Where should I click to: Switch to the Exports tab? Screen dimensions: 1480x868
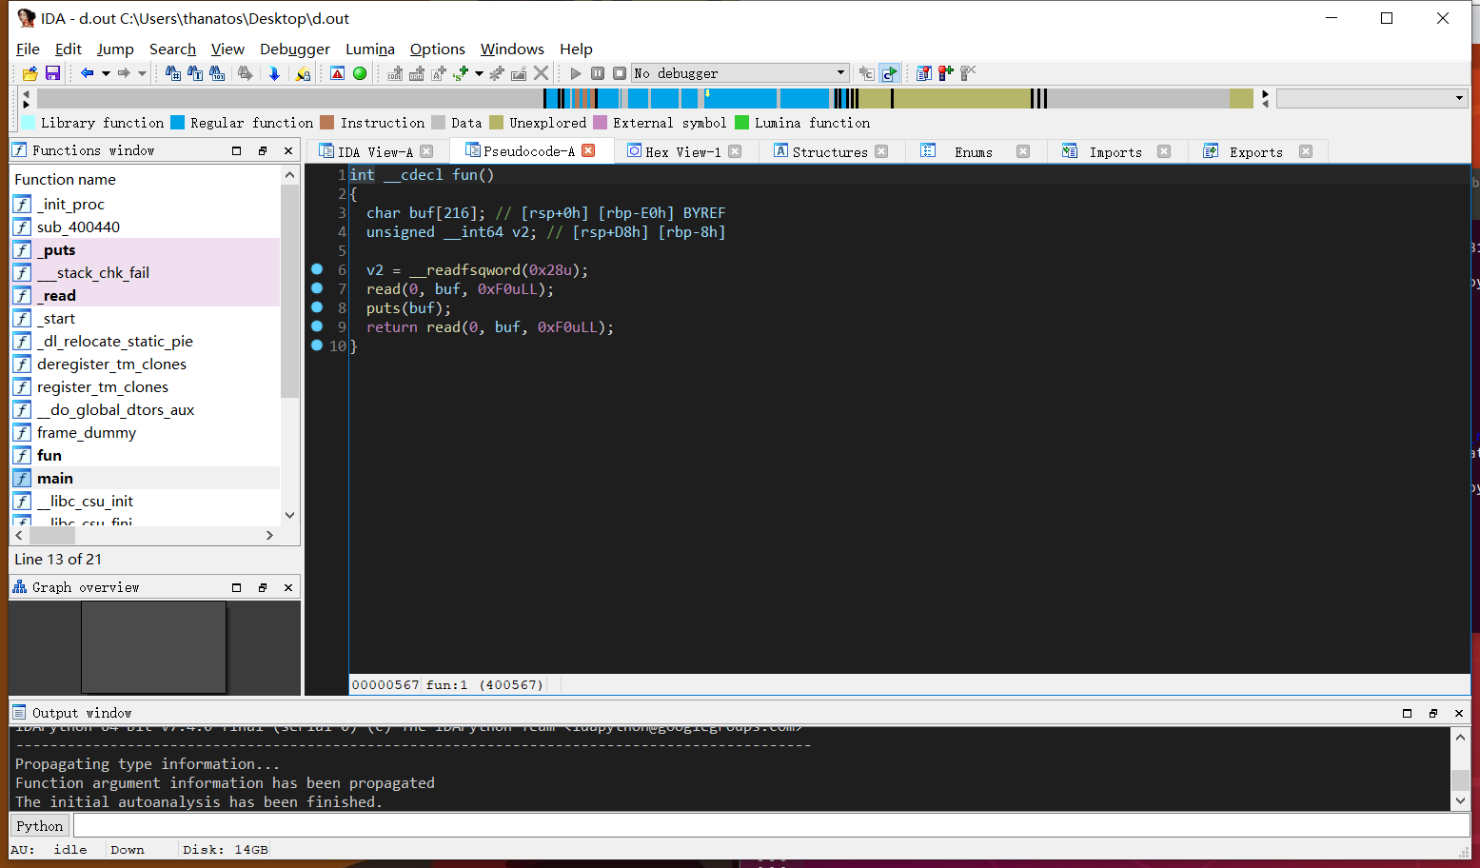(x=1255, y=151)
